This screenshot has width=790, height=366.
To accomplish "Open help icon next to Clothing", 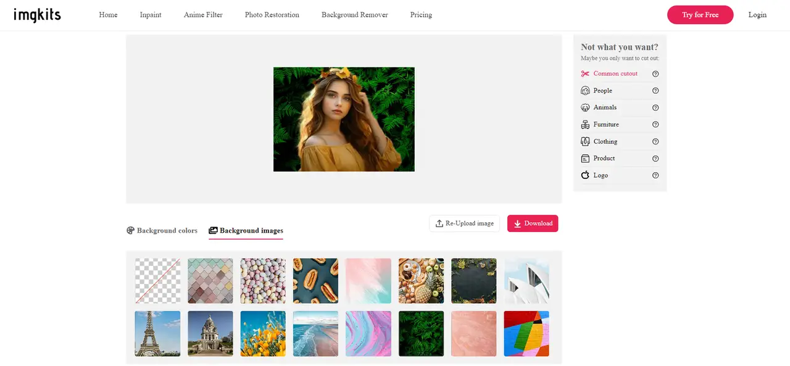I will coord(655,141).
